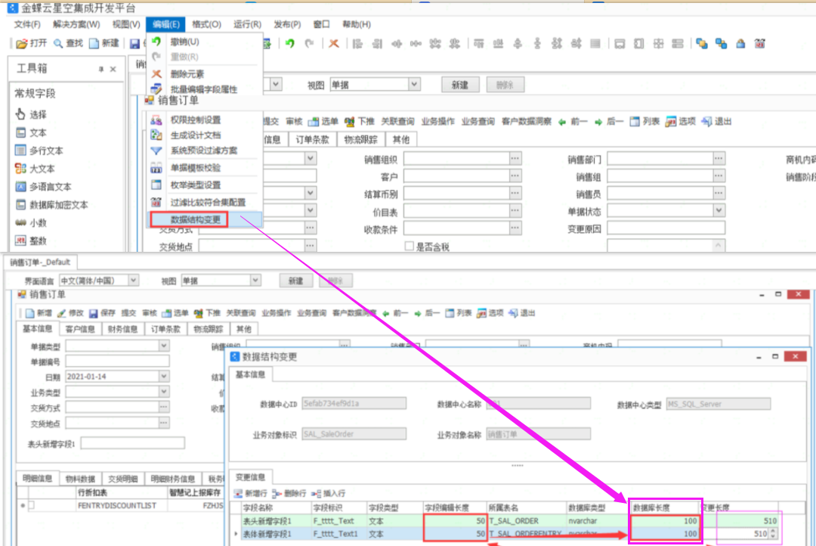This screenshot has width=816, height=546.
Task: Click 后一 in the upper sales order toolbar
Action: click(608, 122)
